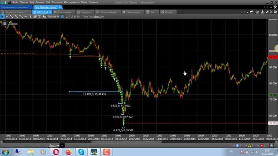Open the Справка menu

[93, 2]
